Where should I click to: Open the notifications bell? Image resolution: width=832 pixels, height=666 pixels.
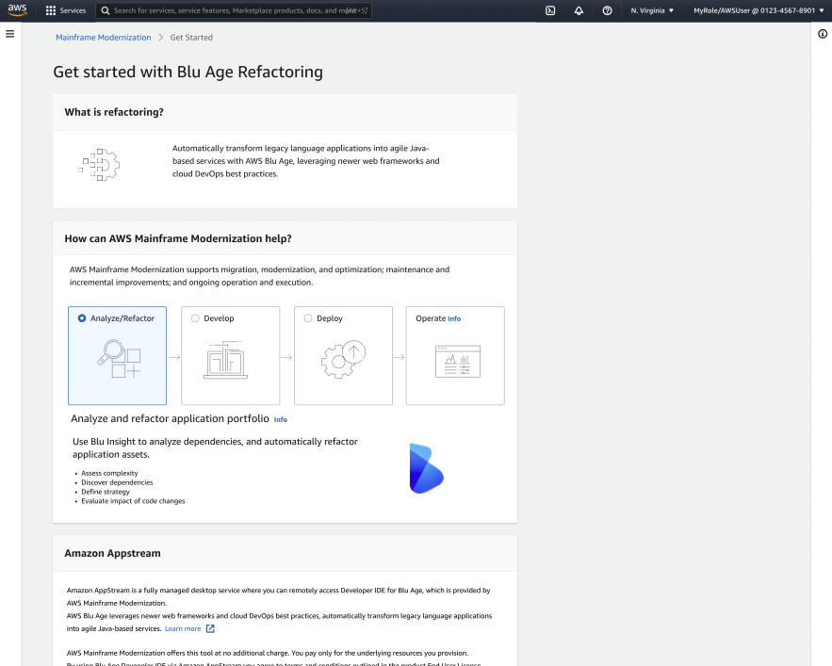click(x=579, y=10)
